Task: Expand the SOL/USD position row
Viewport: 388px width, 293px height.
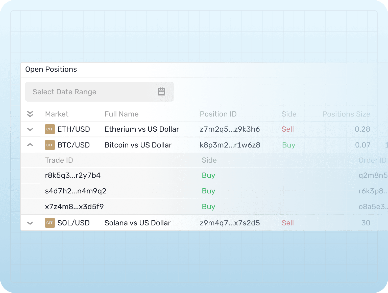Action: point(30,223)
